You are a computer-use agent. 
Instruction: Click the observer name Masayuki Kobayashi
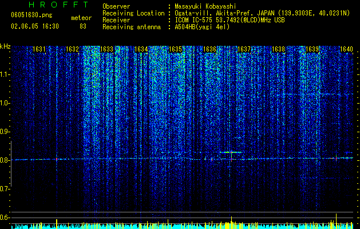(x=205, y=6)
